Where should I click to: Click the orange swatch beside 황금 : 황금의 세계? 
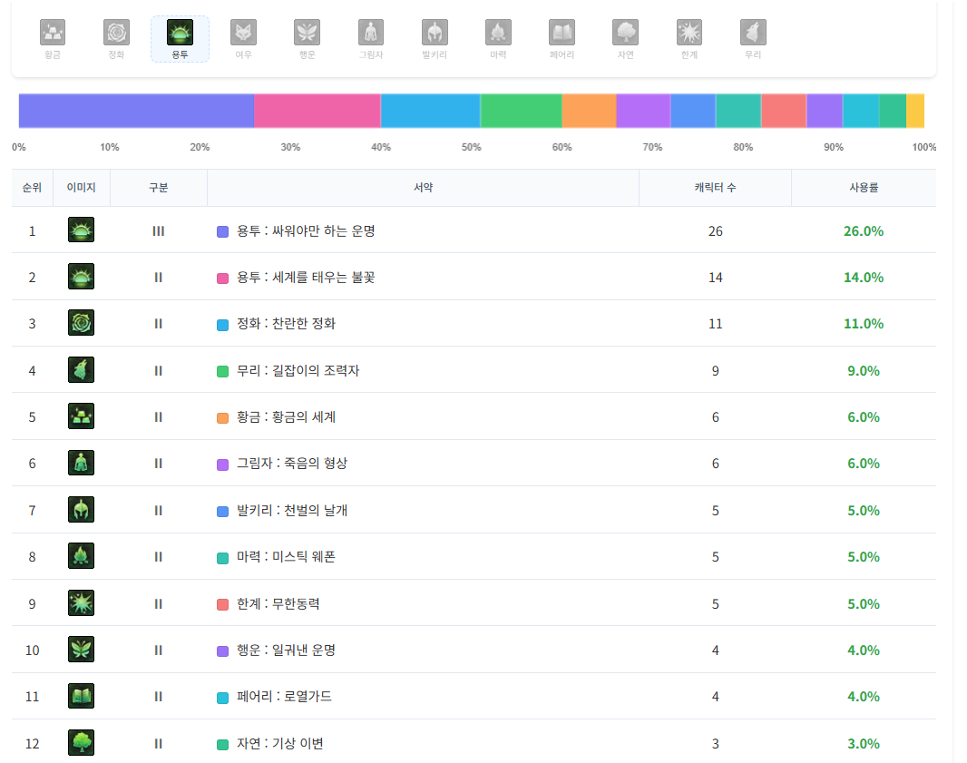click(x=222, y=418)
